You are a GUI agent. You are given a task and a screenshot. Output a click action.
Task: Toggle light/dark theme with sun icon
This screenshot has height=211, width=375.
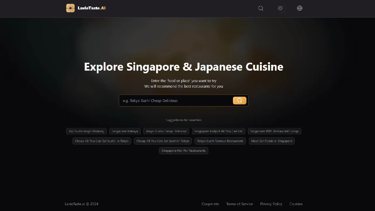tap(280, 8)
